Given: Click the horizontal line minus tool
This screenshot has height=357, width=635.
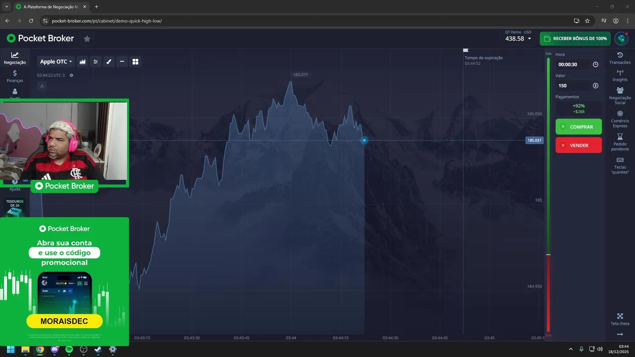Looking at the screenshot, I should tap(122, 61).
